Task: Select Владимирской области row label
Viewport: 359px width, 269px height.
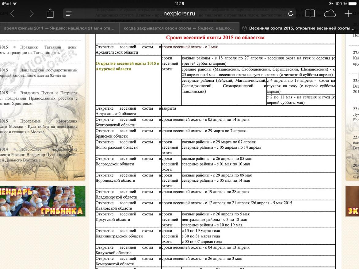Action: point(128,194)
